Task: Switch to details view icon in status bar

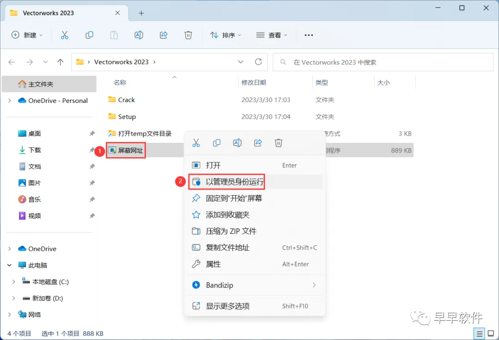Action: [479, 334]
